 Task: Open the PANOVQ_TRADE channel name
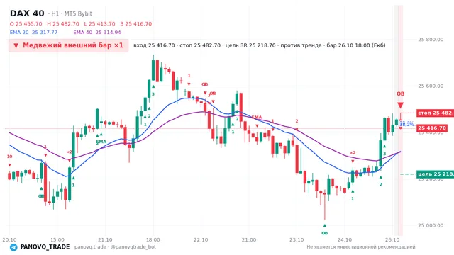(45, 247)
